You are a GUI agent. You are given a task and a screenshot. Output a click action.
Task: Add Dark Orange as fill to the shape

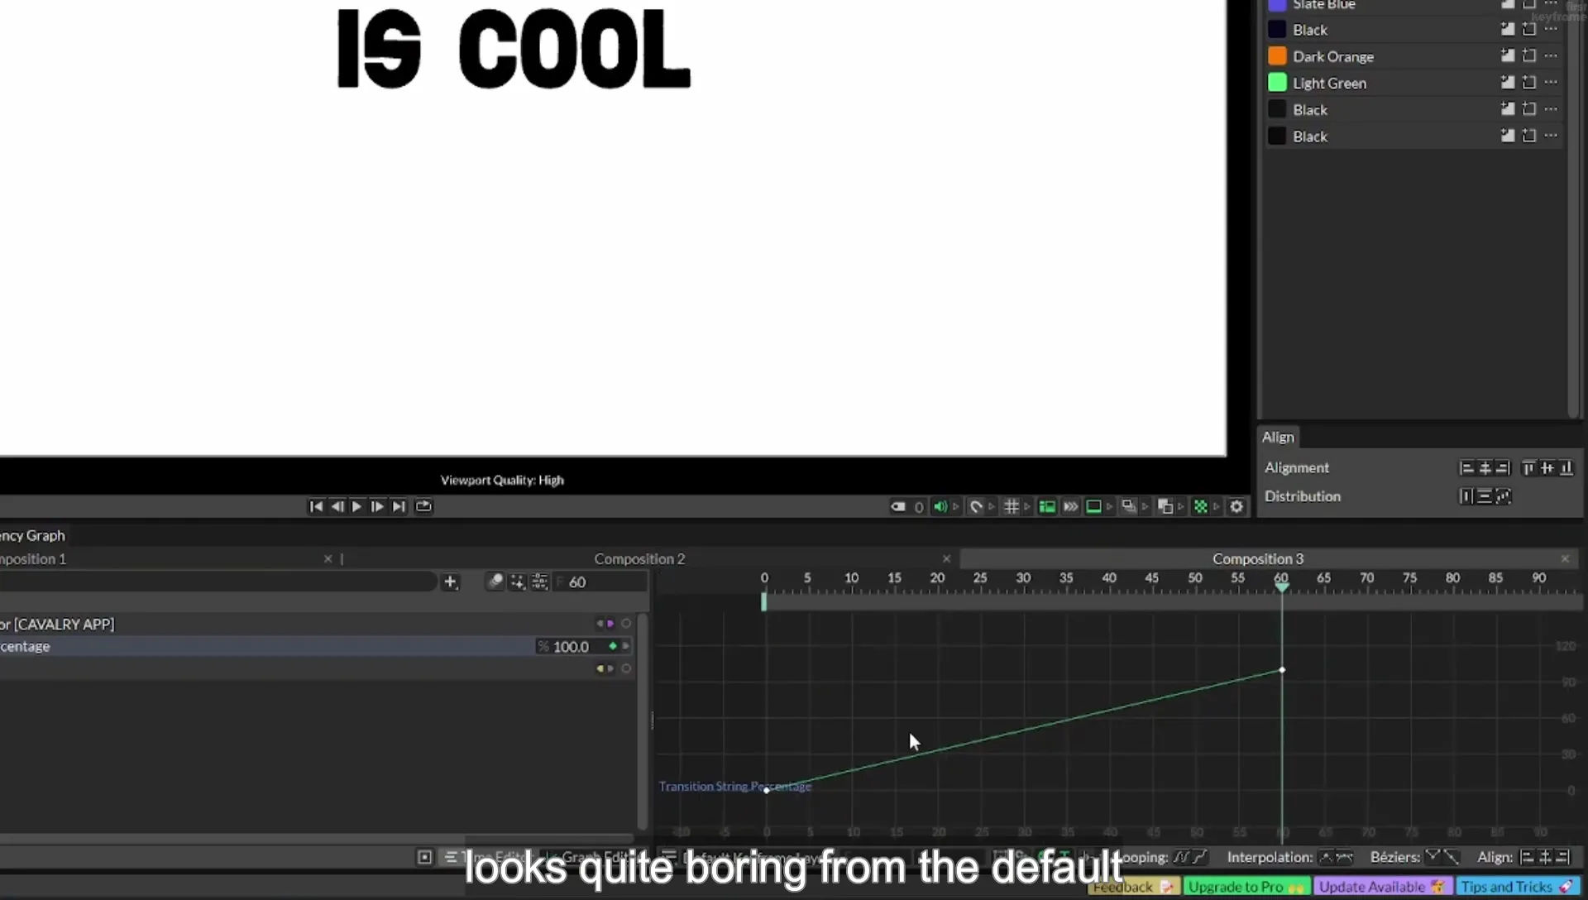1507,55
